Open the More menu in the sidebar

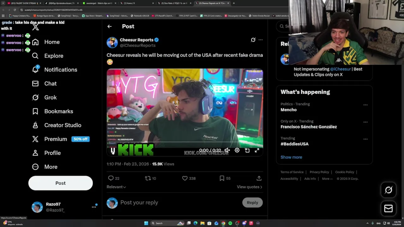coord(45,167)
